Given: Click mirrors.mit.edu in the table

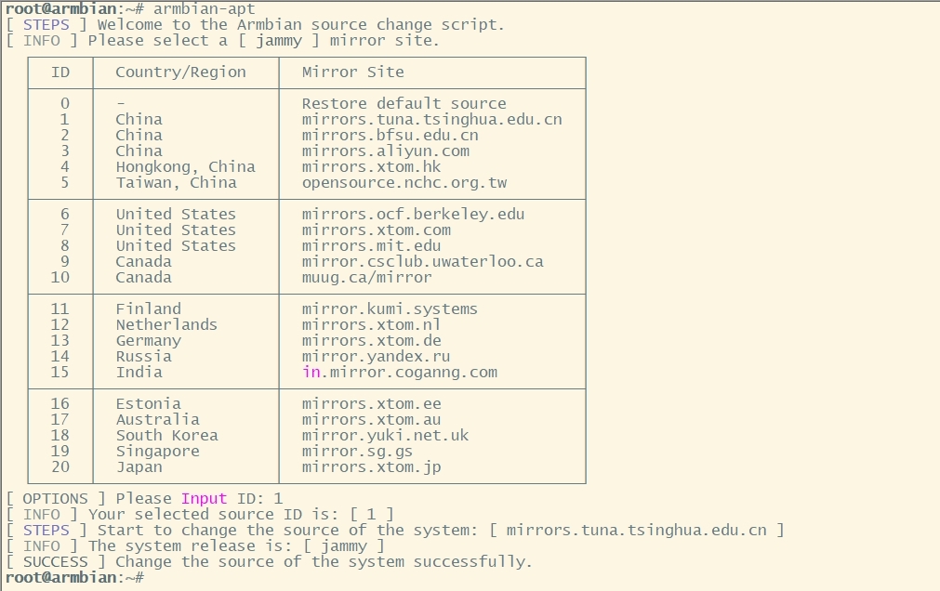Looking at the screenshot, I should [371, 246].
